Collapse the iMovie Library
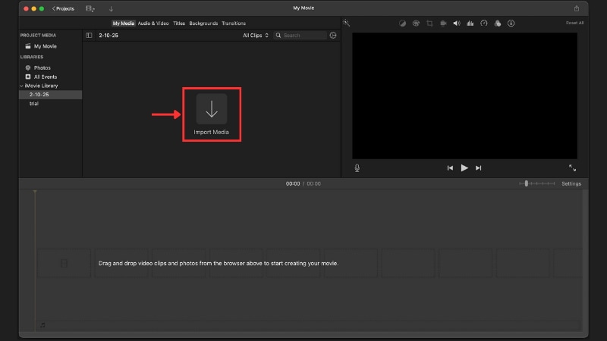Viewport: 607px width, 341px height. (22, 86)
